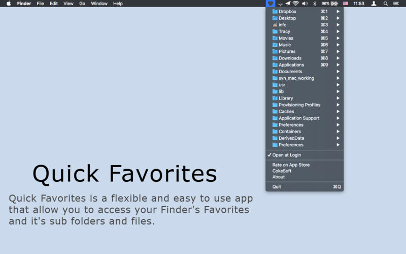Expand the Library folder submenu arrow
Viewport: 406px width, 254px height.
click(x=338, y=98)
